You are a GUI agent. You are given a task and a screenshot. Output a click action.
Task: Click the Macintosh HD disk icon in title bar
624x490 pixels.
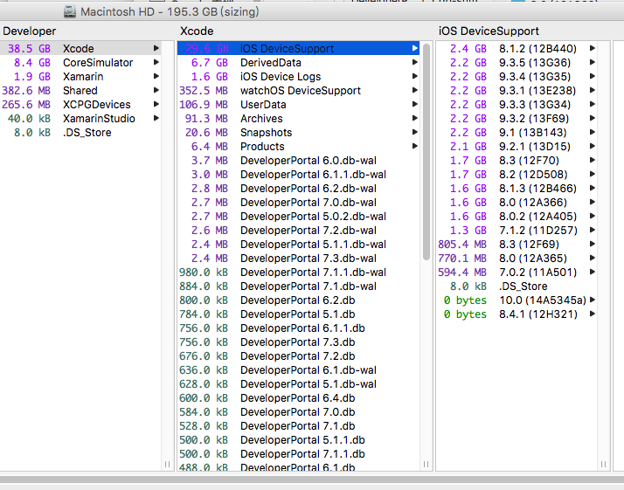coord(71,12)
